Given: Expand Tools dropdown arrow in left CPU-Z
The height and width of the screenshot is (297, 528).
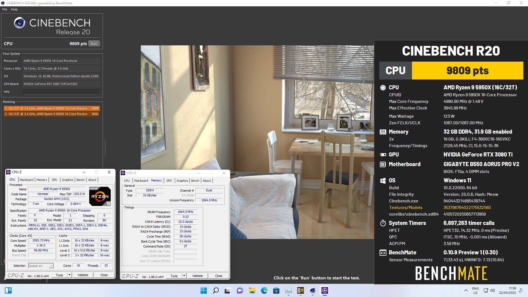Looking at the screenshot, I should pyautogui.click(x=70, y=275).
